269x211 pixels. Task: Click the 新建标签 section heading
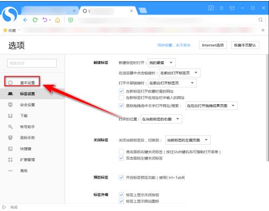(101, 63)
